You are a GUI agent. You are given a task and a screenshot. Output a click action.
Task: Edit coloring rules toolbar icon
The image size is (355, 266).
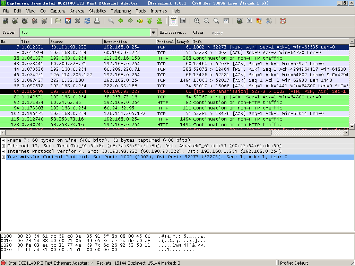[x=259, y=21]
